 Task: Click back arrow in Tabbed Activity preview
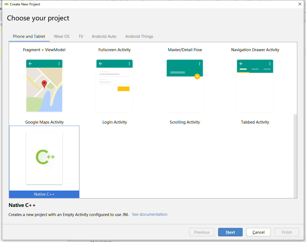pos(241,64)
